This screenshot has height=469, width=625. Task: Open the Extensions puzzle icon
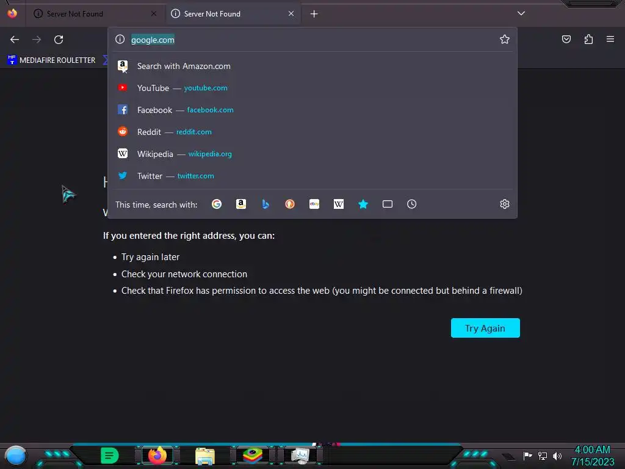click(x=588, y=39)
